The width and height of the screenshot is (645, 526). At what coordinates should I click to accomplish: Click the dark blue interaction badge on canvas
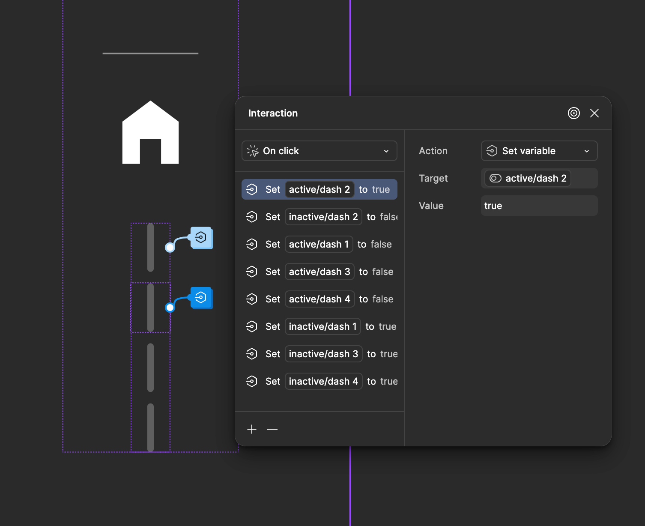[201, 298]
